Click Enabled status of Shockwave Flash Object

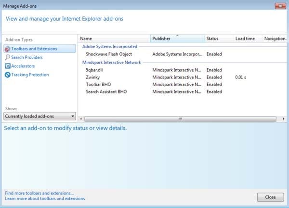tap(214, 54)
